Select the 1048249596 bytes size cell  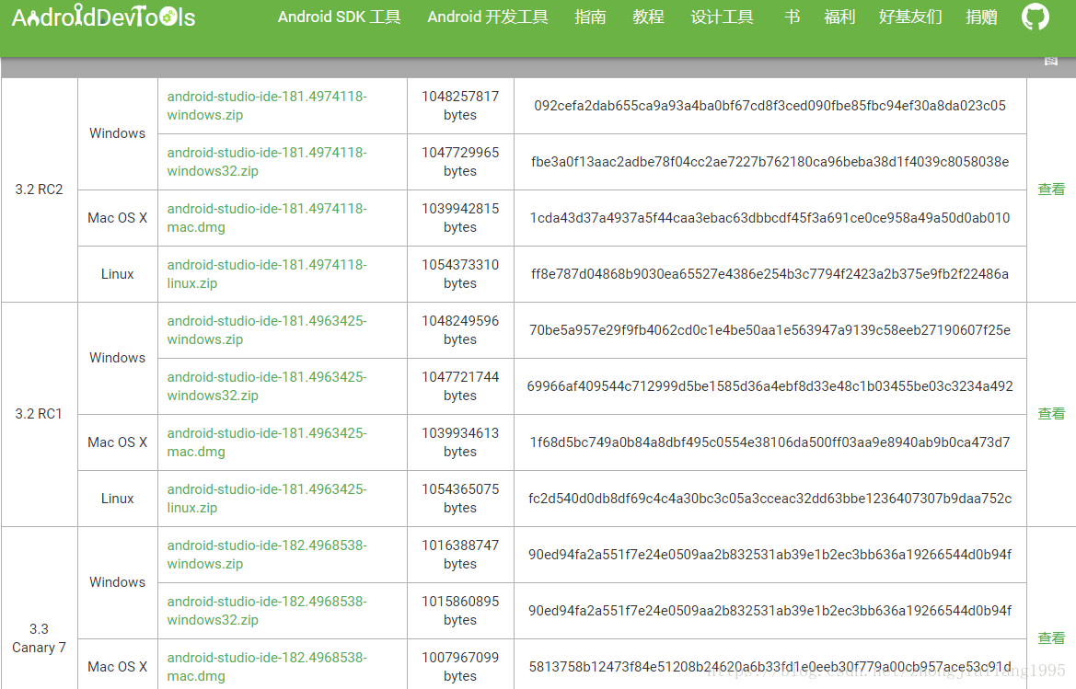coord(460,330)
